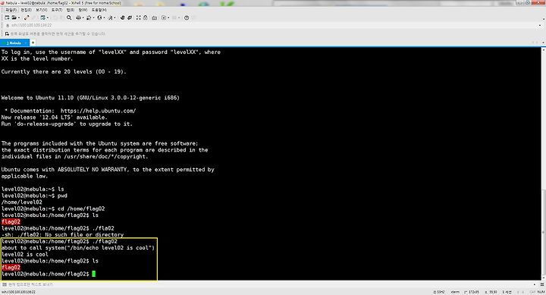Expand the globe encoding dropdown arrow
546x295 pixels.
click(x=104, y=17)
